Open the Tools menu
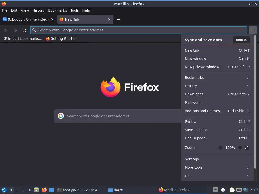Viewport: 259px width, 194px height. tap(75, 10)
